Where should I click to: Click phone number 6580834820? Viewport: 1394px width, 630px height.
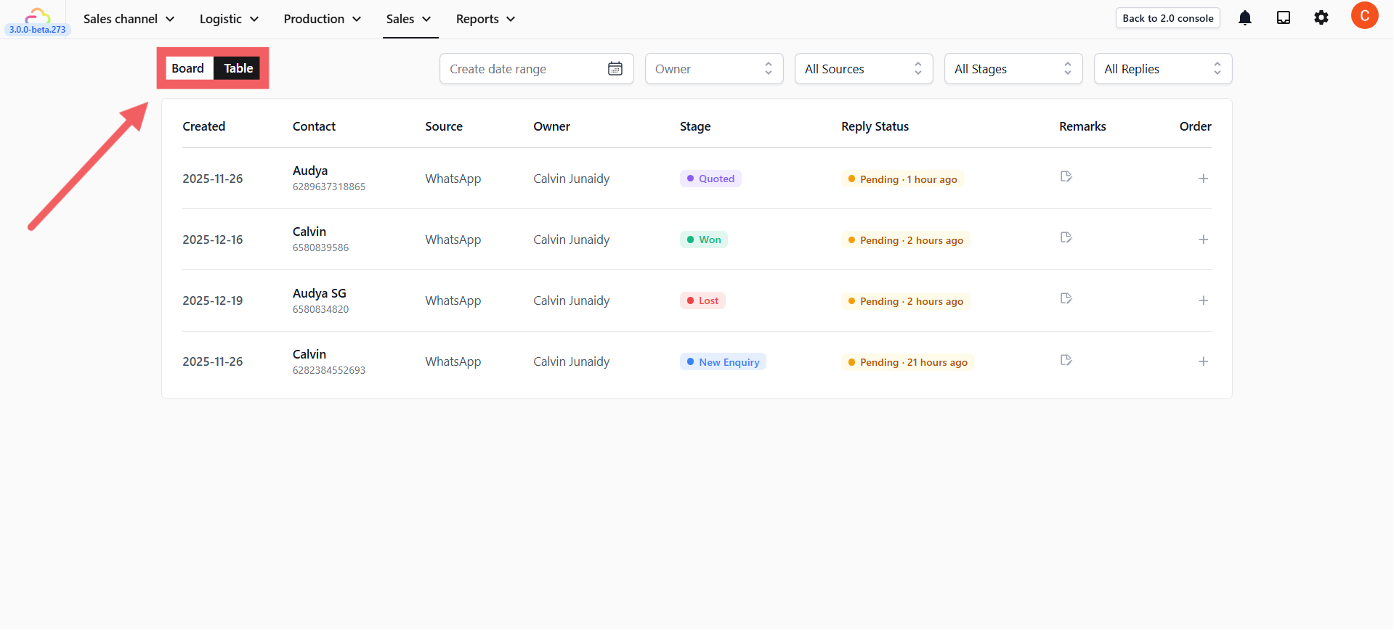[320, 309]
